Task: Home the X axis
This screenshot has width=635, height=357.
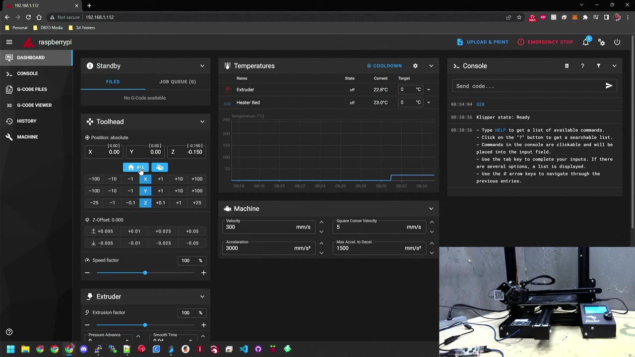Action: 145,179
